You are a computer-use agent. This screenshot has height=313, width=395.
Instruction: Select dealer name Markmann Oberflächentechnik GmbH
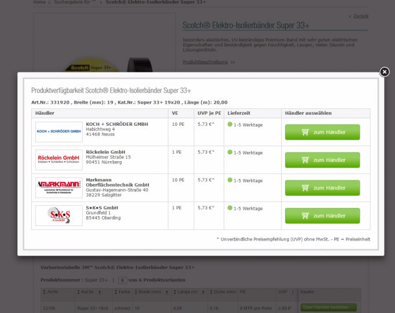[117, 182]
